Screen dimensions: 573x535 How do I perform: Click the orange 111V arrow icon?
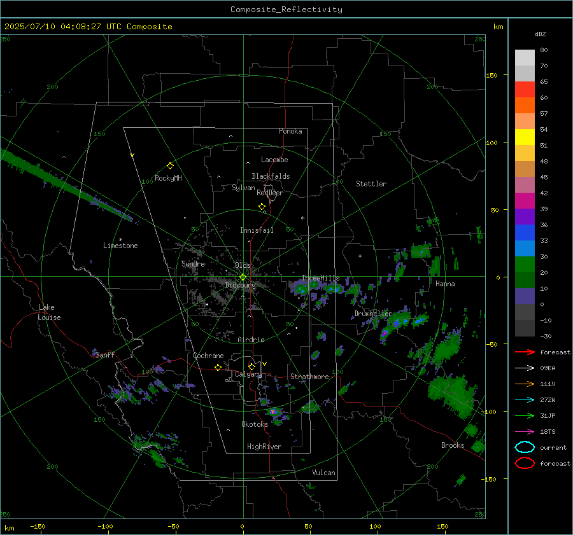point(525,384)
